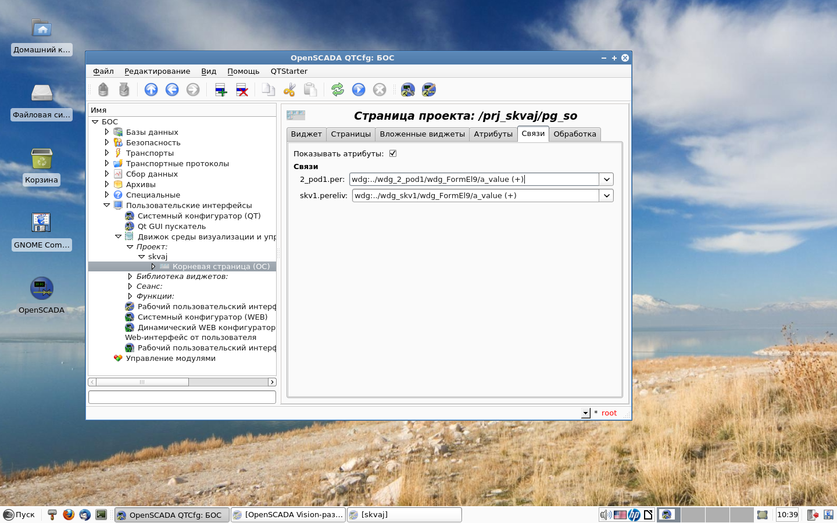Click the load from database icon
This screenshot has height=523, width=837.
tap(103, 89)
